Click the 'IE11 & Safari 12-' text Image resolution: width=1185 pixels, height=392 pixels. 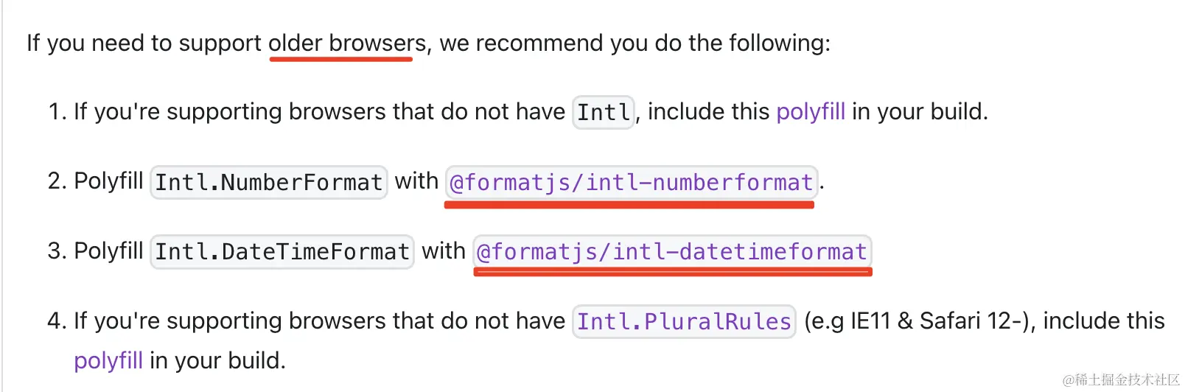930,321
